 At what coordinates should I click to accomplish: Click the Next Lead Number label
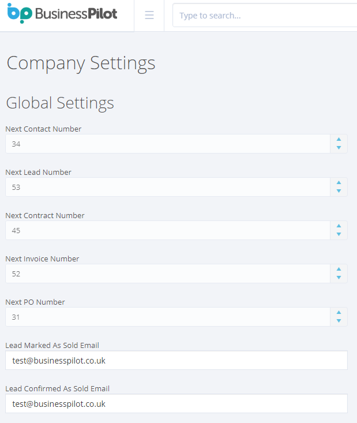(x=38, y=172)
